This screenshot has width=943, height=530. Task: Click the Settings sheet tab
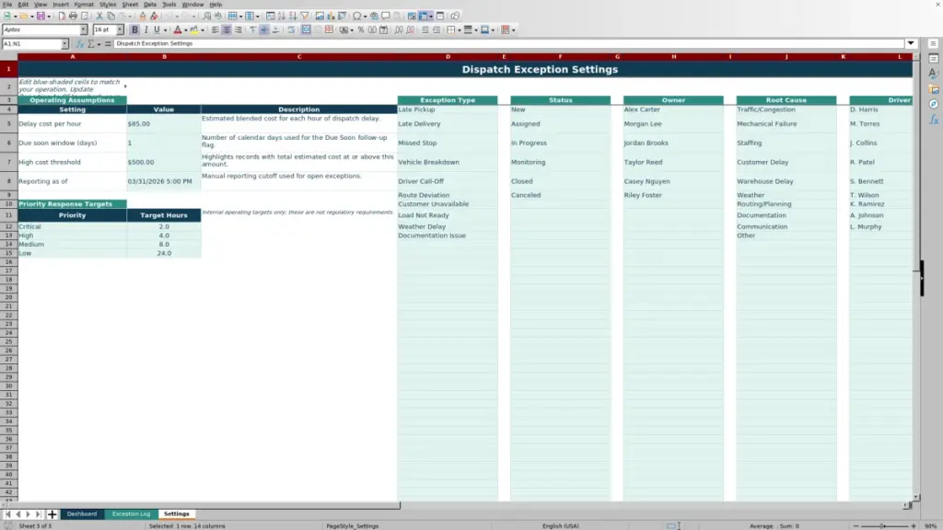coord(176,513)
